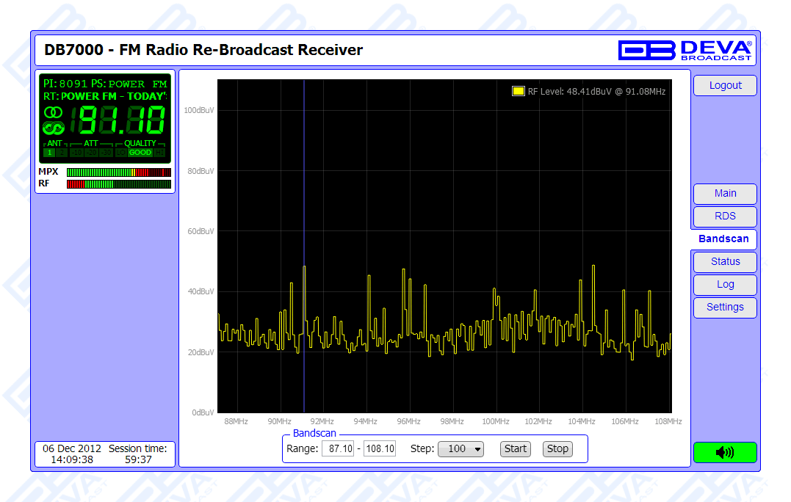This screenshot has width=791, height=502.
Task: Go to the Log page
Action: (725, 285)
